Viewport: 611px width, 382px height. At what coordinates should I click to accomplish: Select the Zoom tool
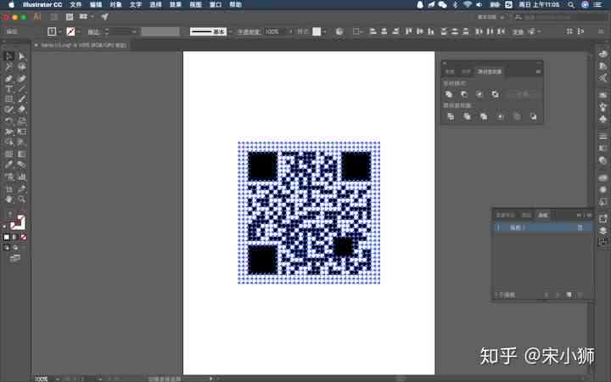(x=22, y=199)
